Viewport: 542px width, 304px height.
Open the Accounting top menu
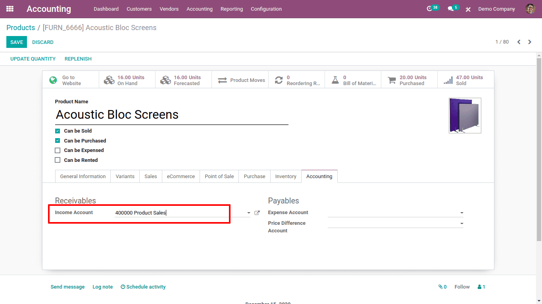[200, 9]
